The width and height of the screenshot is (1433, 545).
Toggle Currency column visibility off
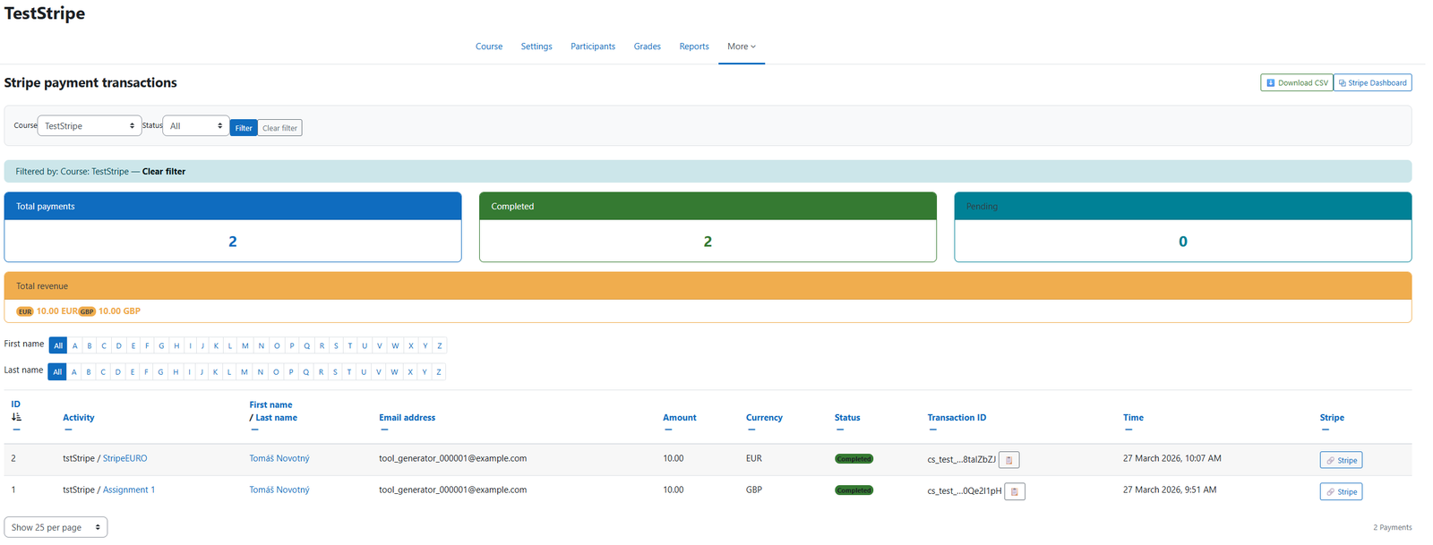(751, 430)
